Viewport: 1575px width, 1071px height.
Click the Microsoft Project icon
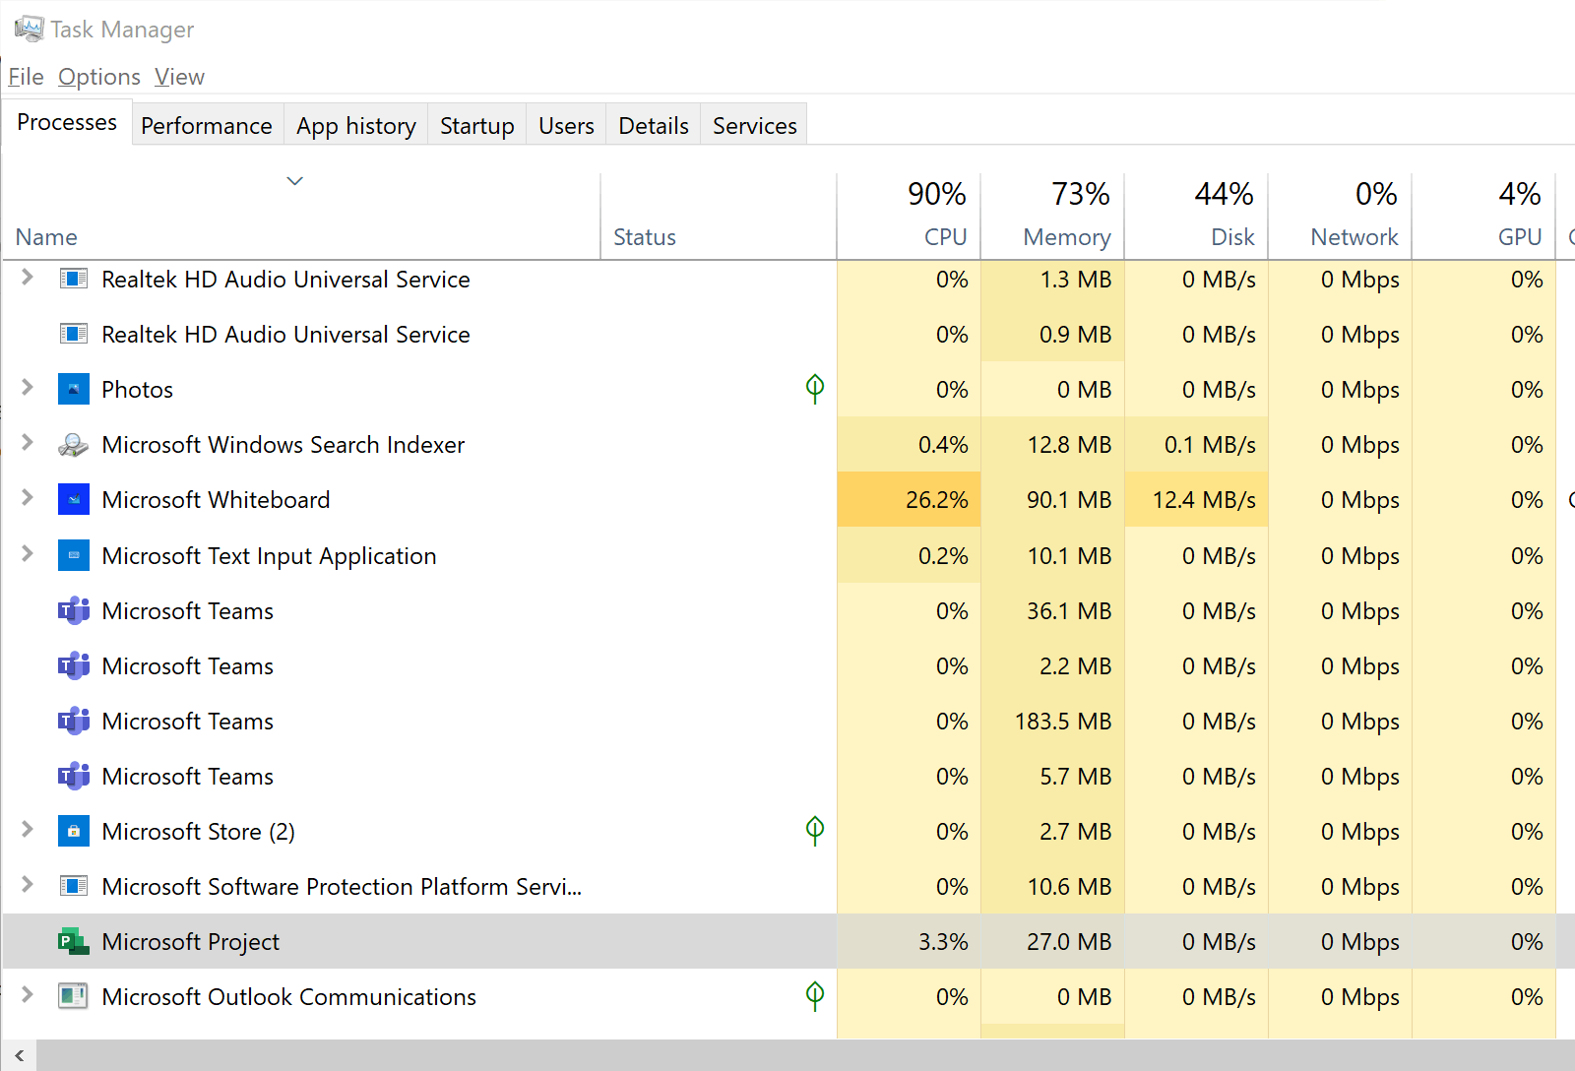point(74,942)
